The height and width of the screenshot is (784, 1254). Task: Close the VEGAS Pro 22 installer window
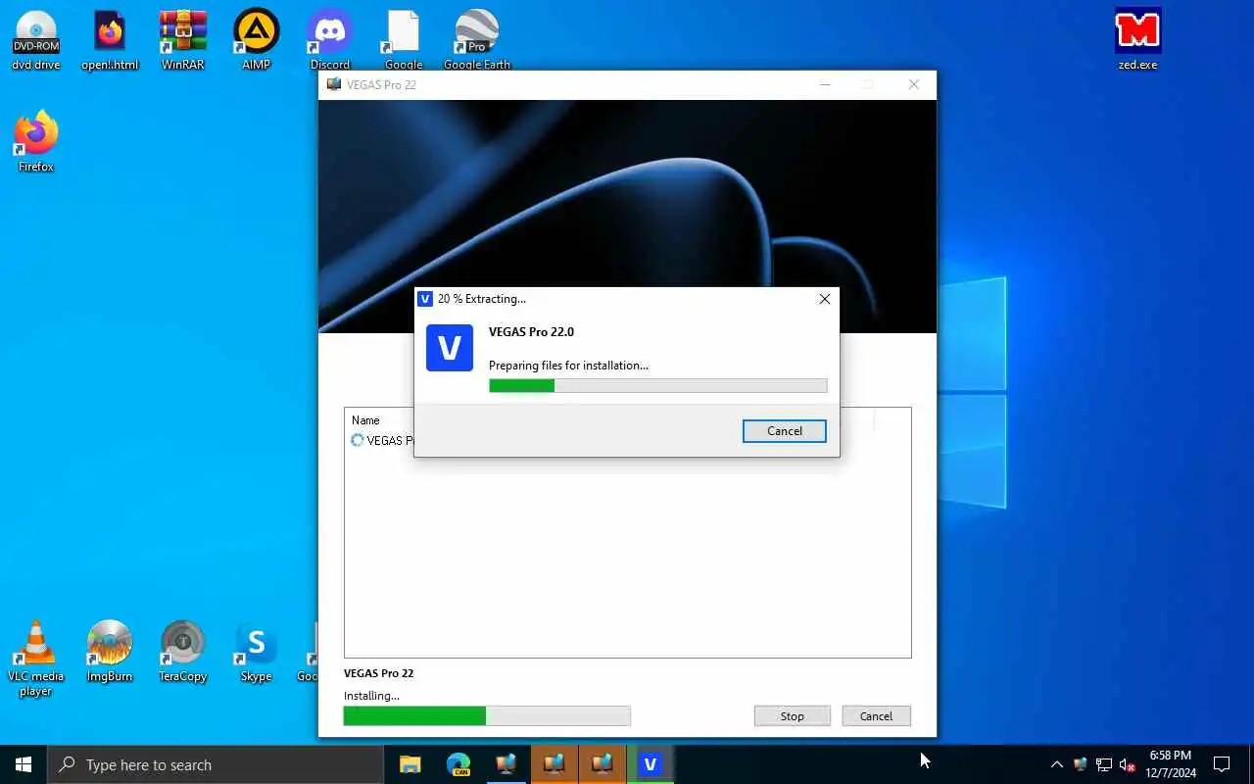point(913,84)
